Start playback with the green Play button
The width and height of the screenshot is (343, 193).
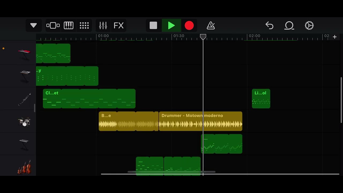point(171,25)
